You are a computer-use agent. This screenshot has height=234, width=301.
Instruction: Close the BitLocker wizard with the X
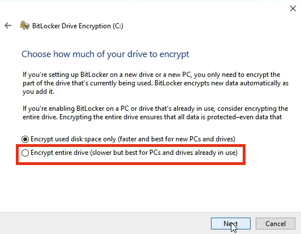[x=293, y=8]
